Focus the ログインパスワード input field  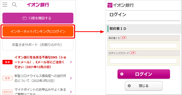[x=143, y=61]
